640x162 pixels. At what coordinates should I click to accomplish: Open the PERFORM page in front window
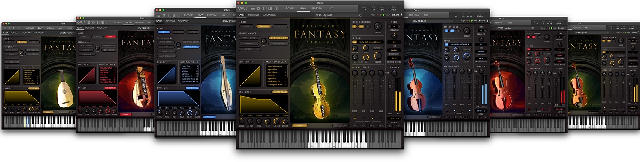tap(317, 8)
